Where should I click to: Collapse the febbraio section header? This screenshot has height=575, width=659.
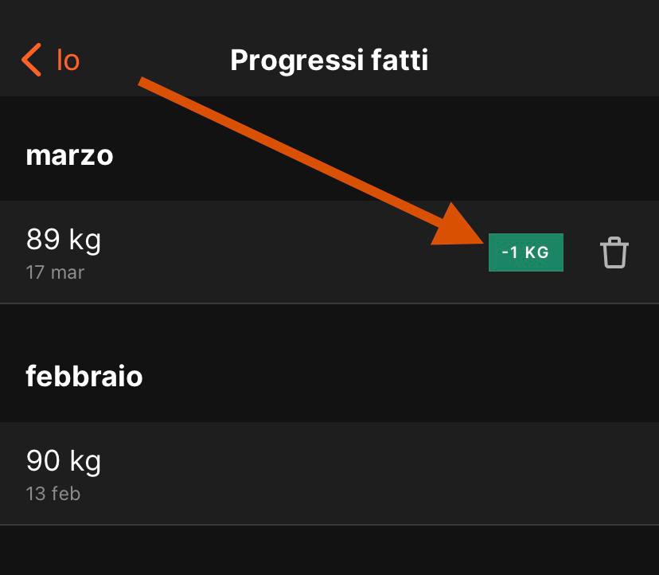[x=84, y=376]
